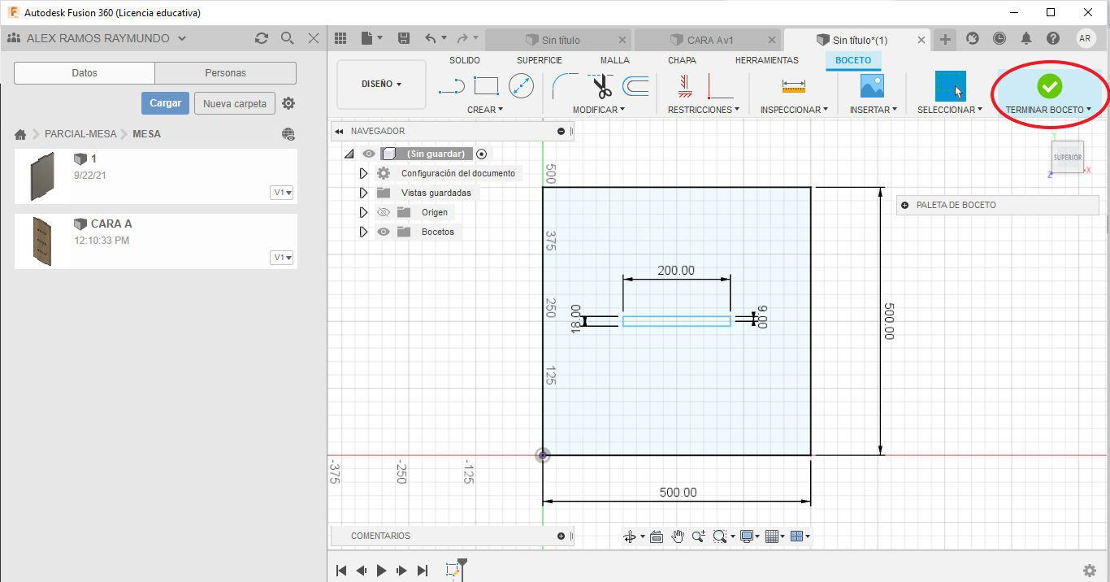Choose the Trim scissors tool
This screenshot has height=582, width=1110.
click(x=602, y=86)
